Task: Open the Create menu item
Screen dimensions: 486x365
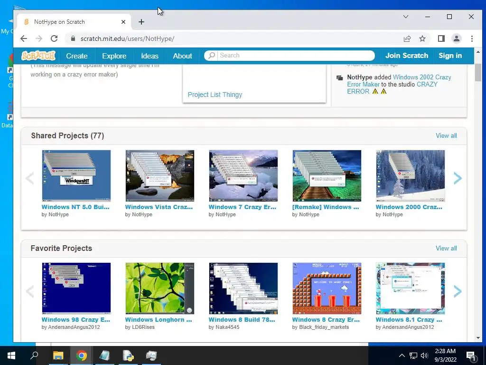Action: click(x=76, y=56)
